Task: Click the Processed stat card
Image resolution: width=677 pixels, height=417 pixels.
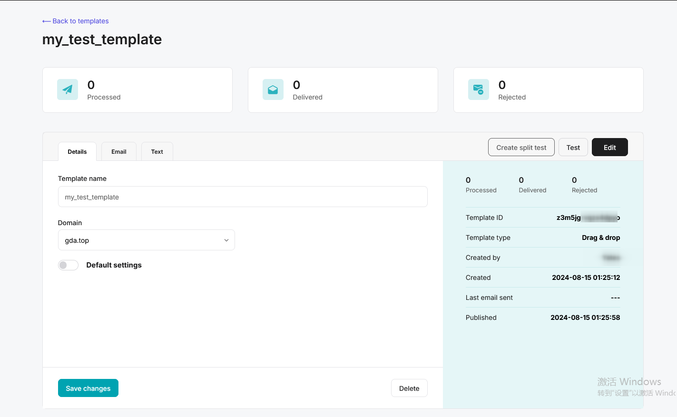Action: [x=137, y=90]
